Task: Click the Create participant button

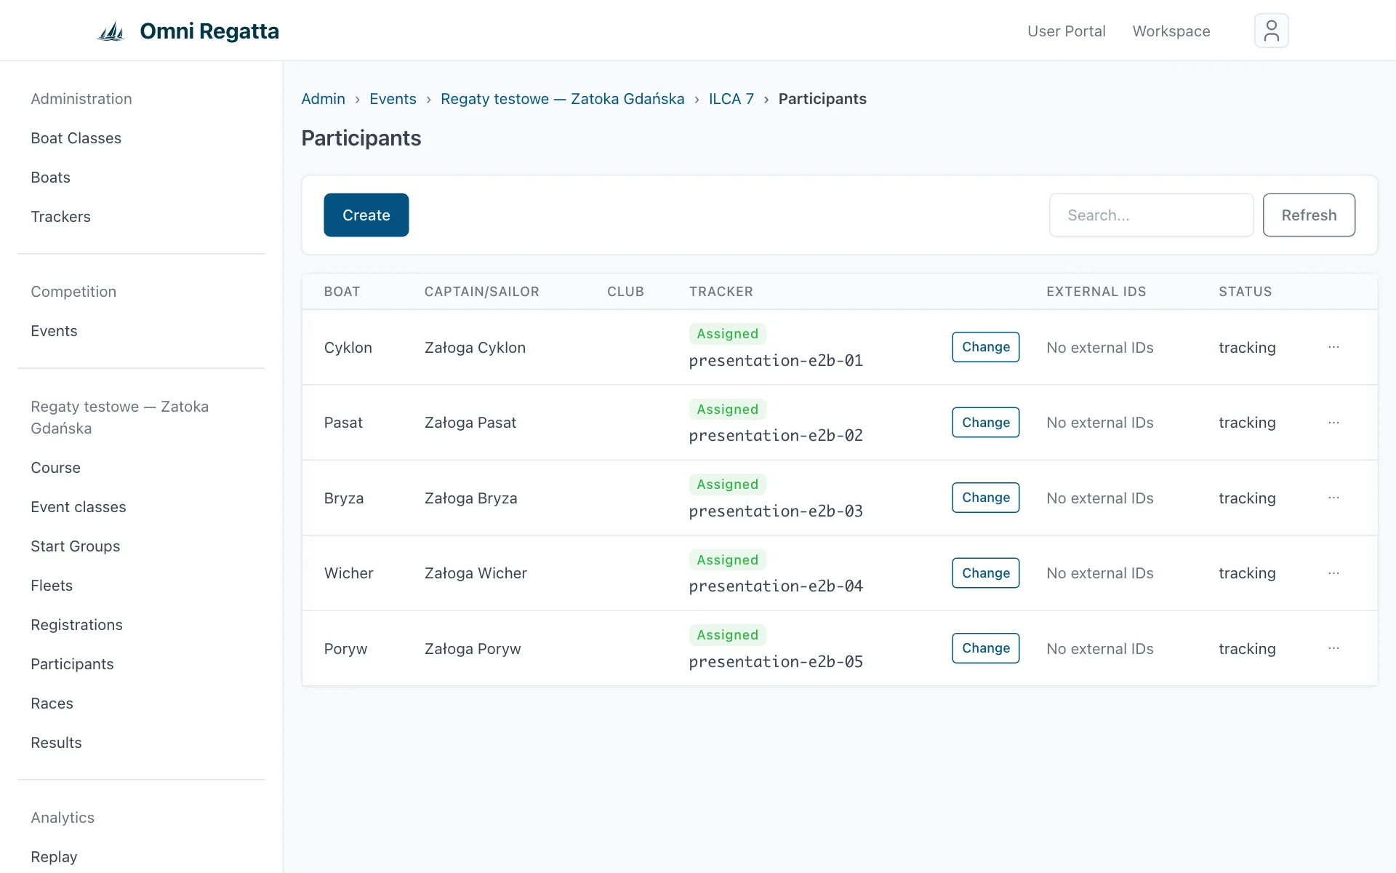Action: coord(366,215)
